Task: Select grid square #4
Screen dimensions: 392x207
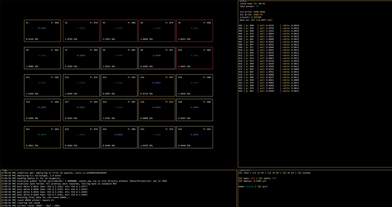Action: 157,30
